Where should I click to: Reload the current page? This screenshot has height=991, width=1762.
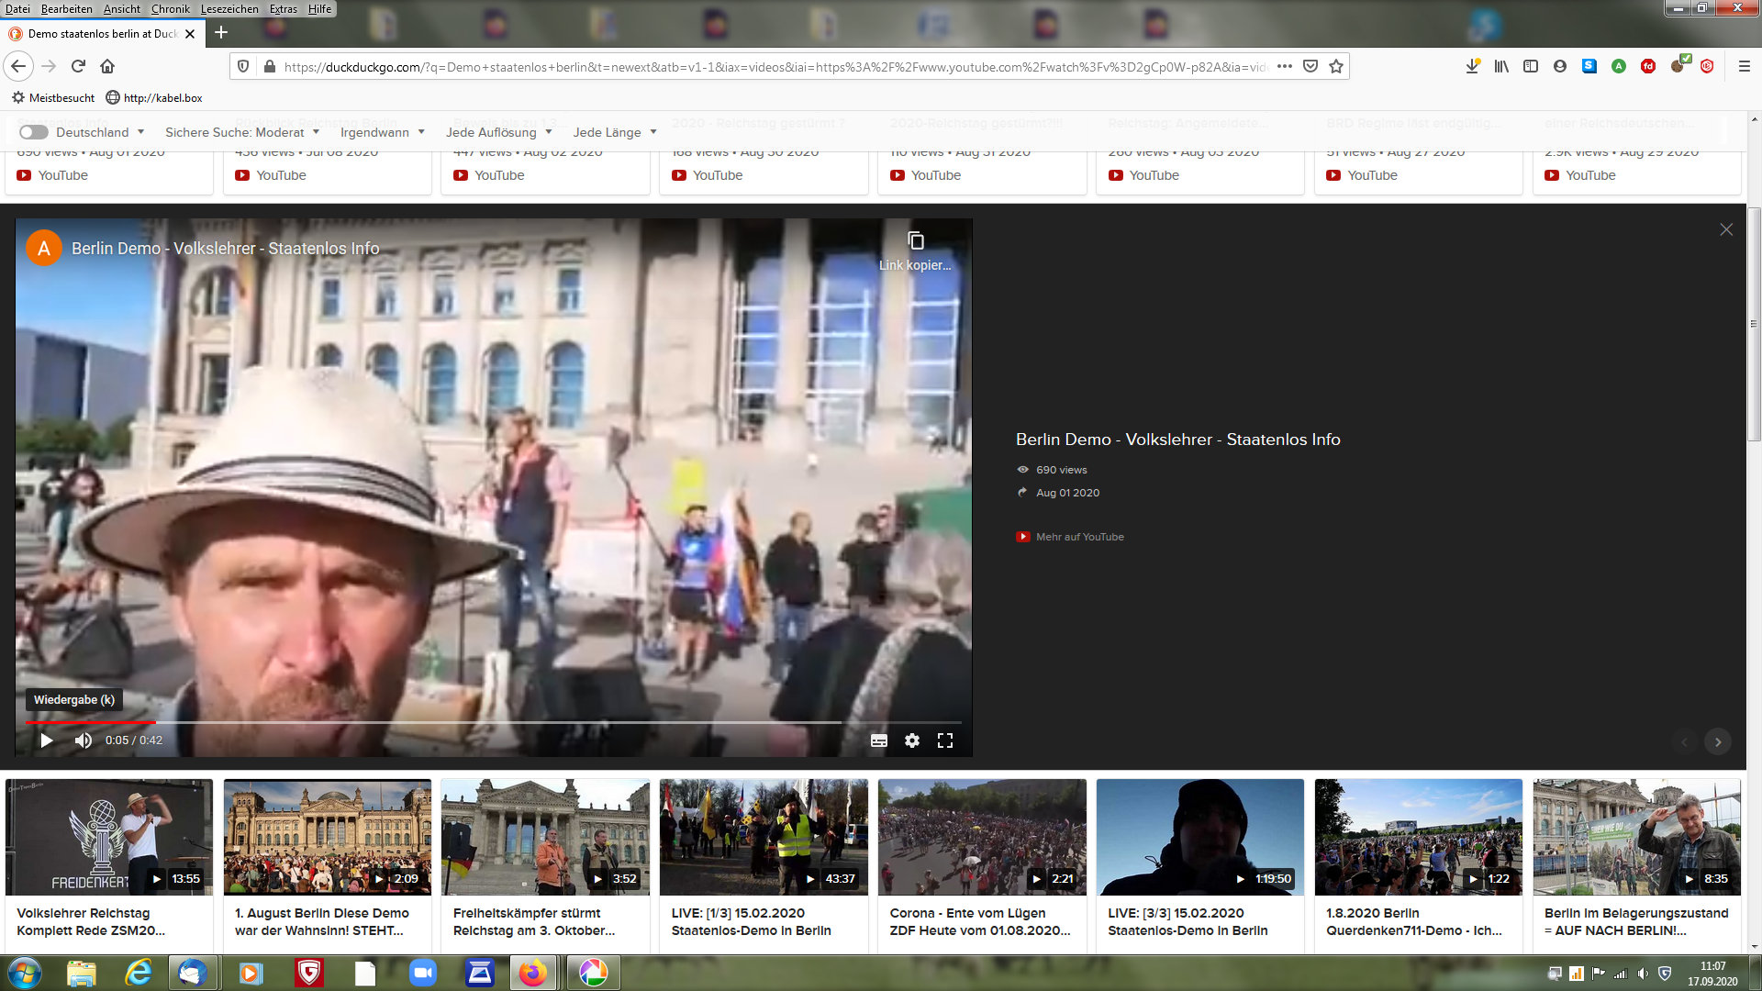coord(78,66)
